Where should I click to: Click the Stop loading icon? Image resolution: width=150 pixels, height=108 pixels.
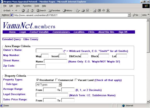click(x=23, y=10)
